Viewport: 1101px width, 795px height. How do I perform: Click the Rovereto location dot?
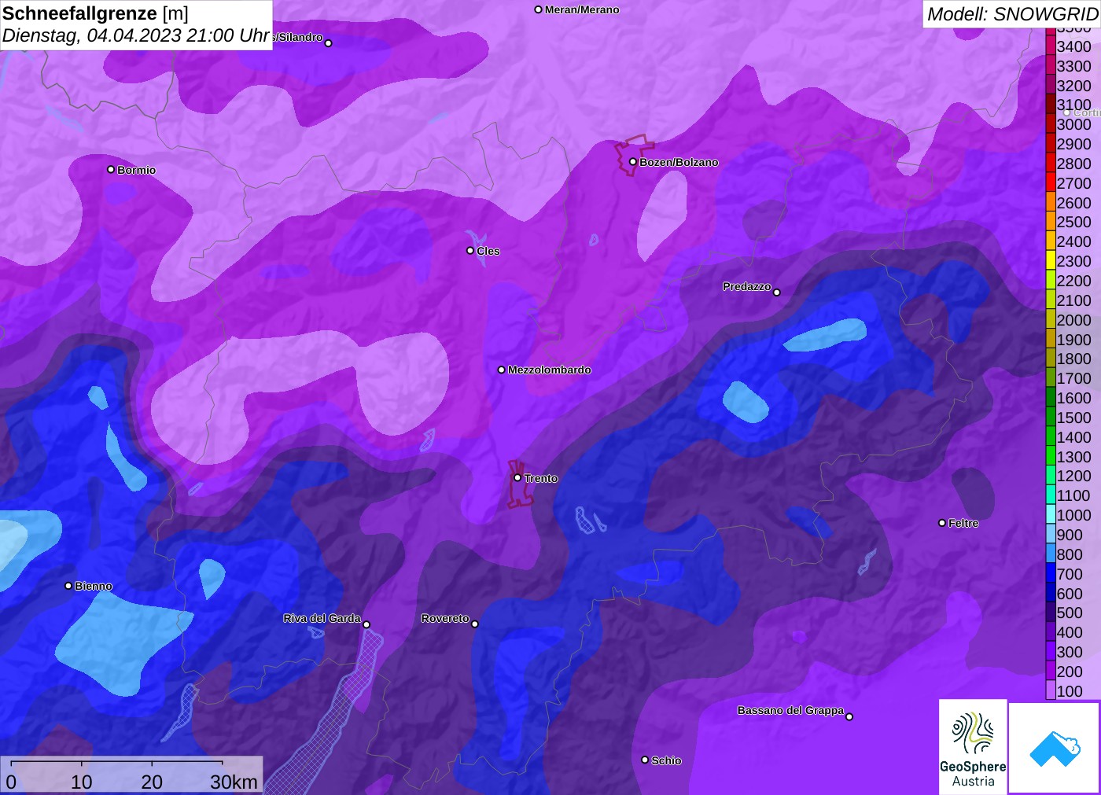(x=475, y=624)
